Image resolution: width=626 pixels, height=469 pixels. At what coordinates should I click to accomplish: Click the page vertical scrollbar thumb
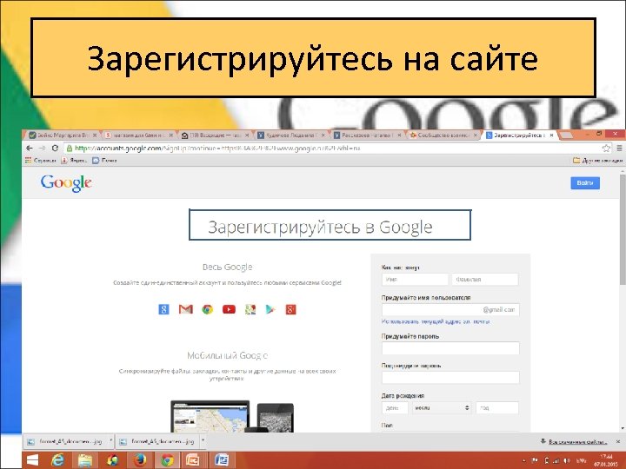623,229
